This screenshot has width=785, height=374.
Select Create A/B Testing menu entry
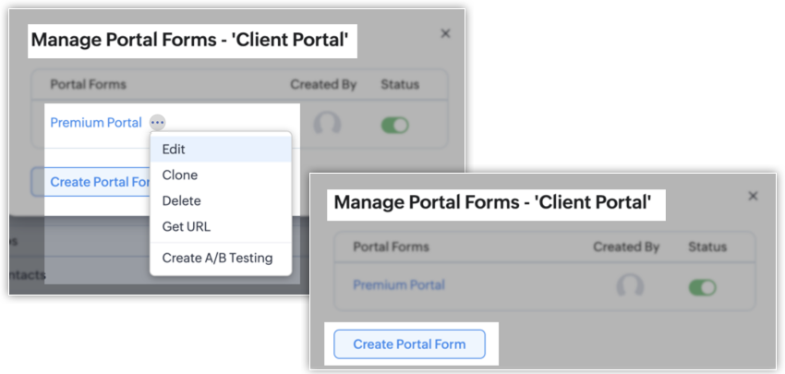217,258
